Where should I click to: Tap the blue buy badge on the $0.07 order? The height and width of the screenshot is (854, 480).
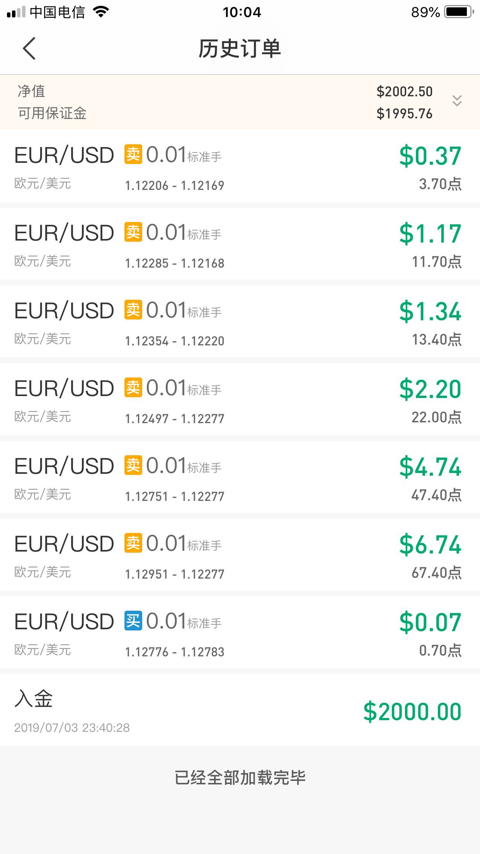click(133, 621)
